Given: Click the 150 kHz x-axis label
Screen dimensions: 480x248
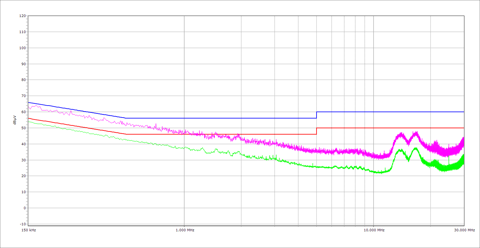Looking at the screenshot, I should pos(28,230).
